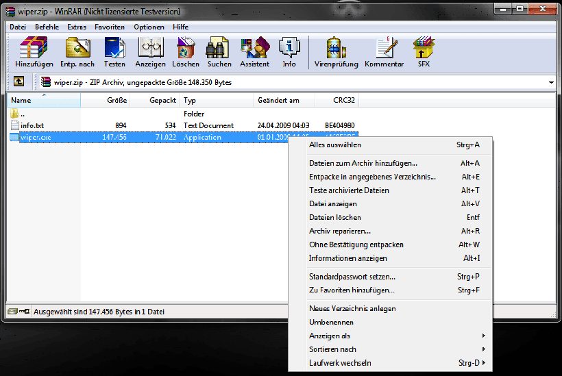Choose Entpacke in angegebenes Verzeichnis
The image size is (562, 376).
pos(391,177)
